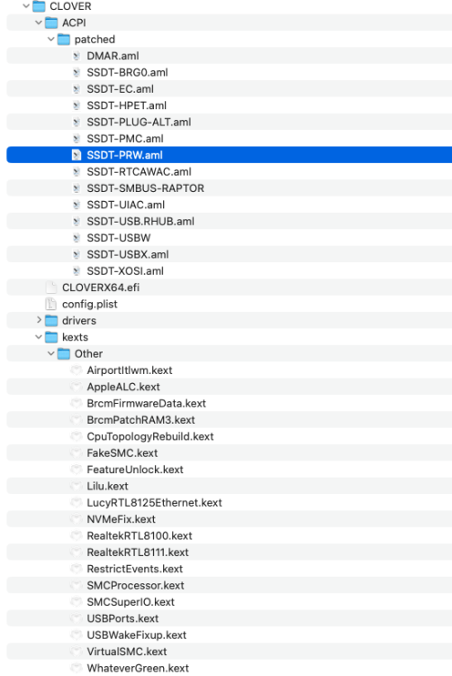
Task: Select the NVMeFix.kext row
Action: click(229, 519)
